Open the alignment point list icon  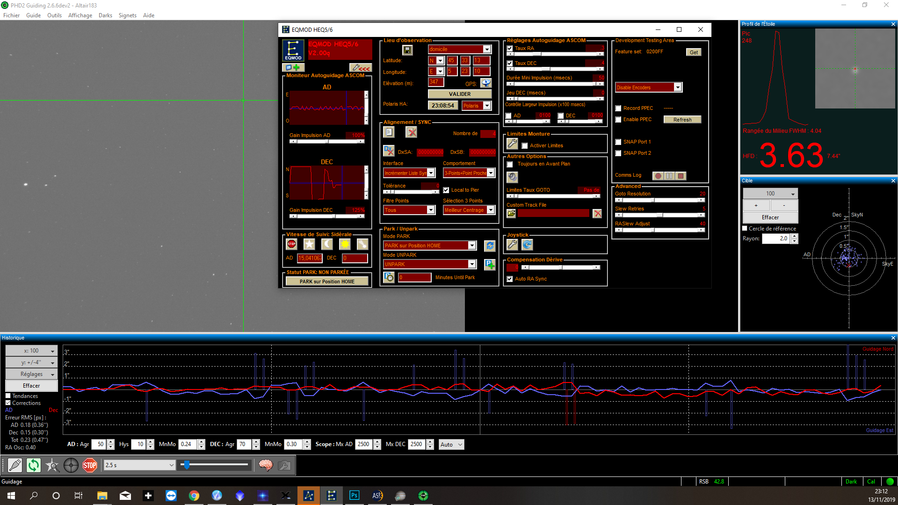pyautogui.click(x=389, y=133)
